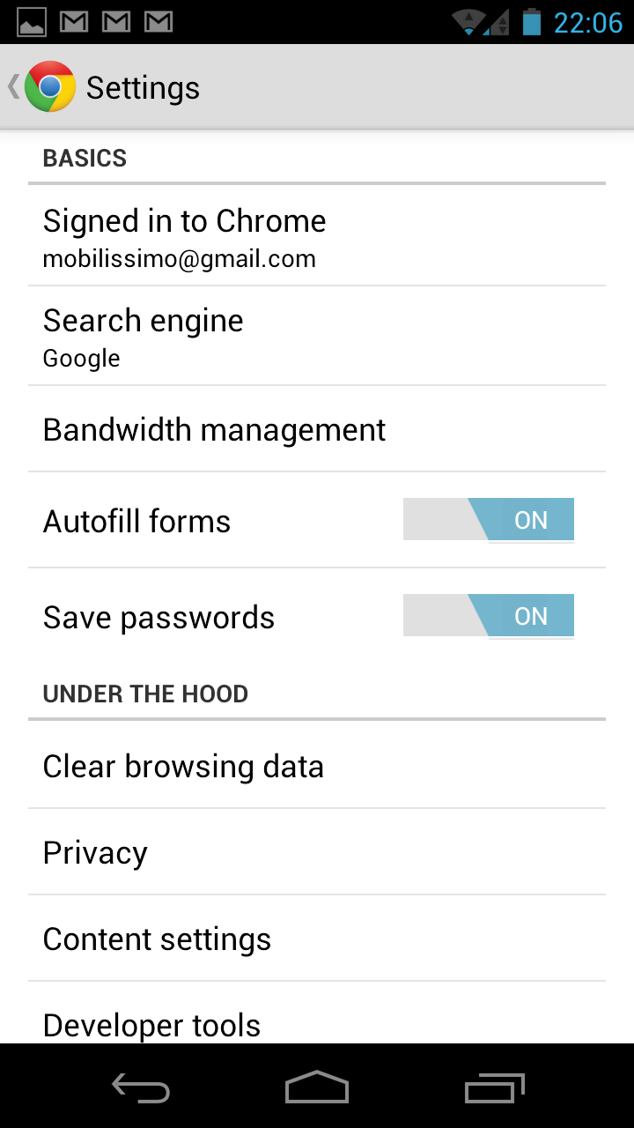Tap the Wi-Fi signal icon

470,22
